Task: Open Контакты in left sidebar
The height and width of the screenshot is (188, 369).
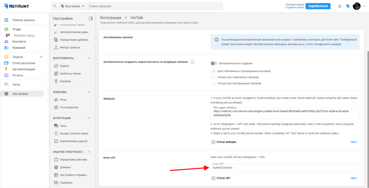Action: click(19, 41)
